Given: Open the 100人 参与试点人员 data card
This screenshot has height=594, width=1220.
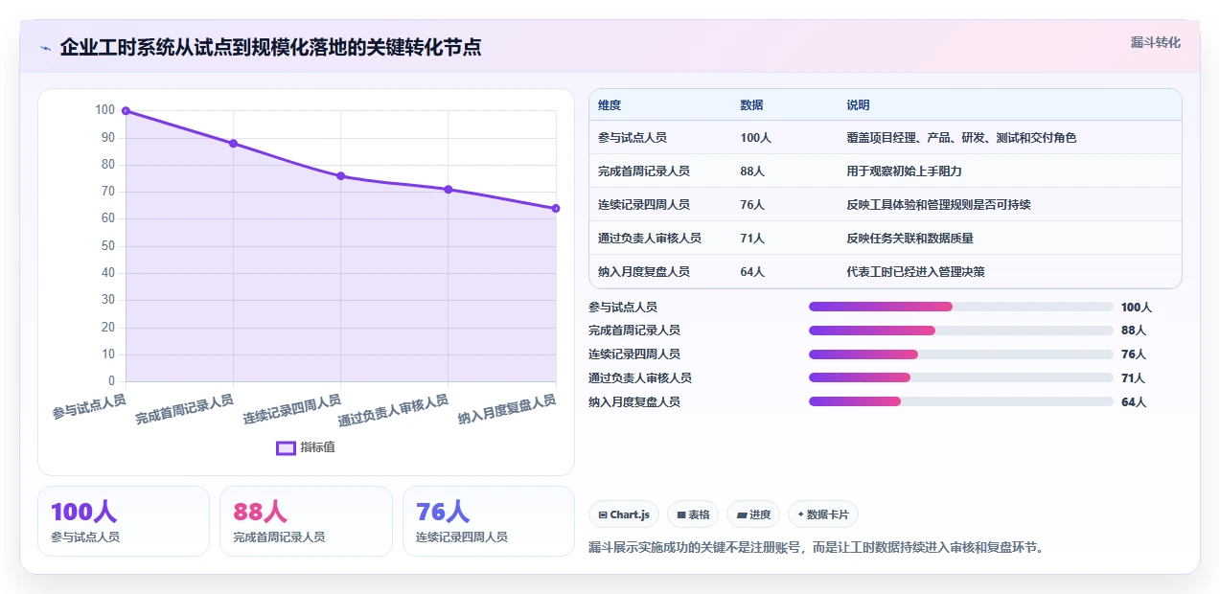Looking at the screenshot, I should [x=124, y=521].
